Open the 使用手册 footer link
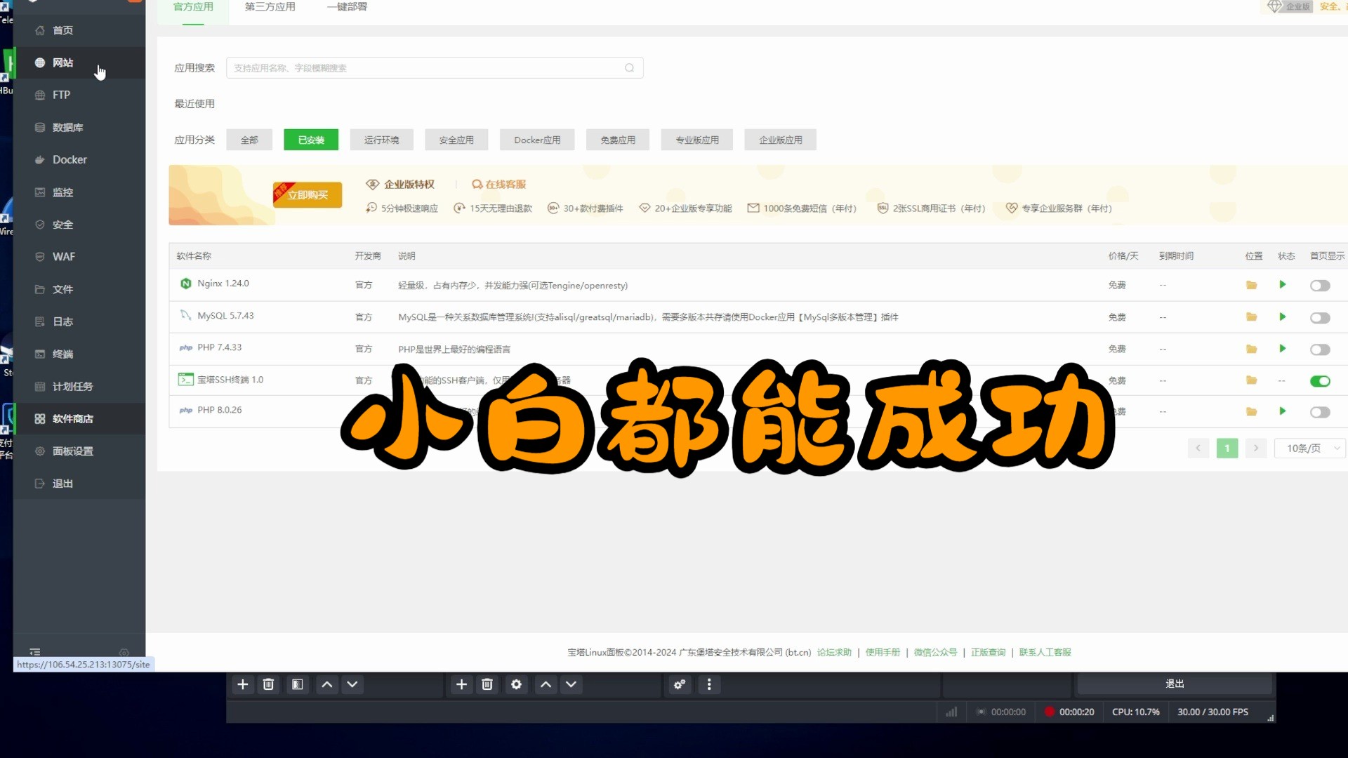1348x758 pixels. pyautogui.click(x=883, y=652)
